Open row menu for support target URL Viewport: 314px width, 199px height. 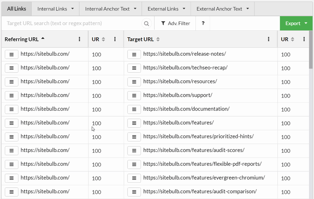pyautogui.click(x=134, y=96)
